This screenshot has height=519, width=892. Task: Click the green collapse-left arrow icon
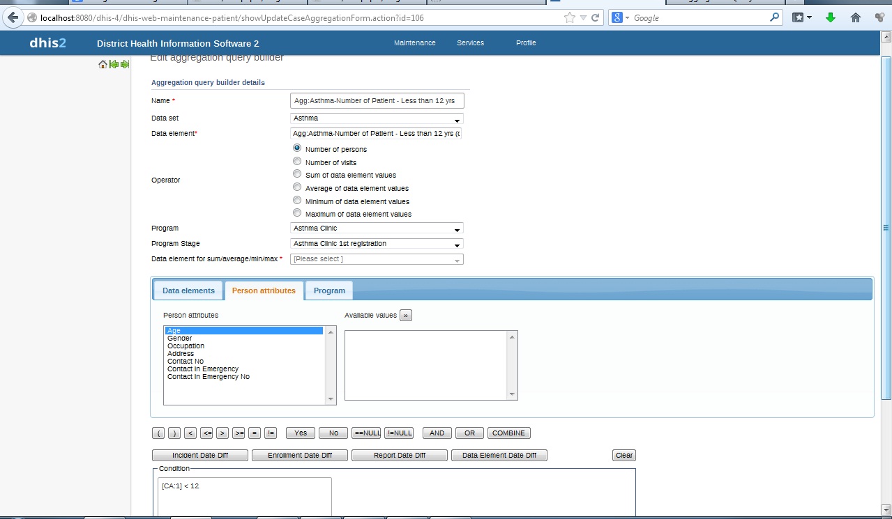tap(114, 65)
